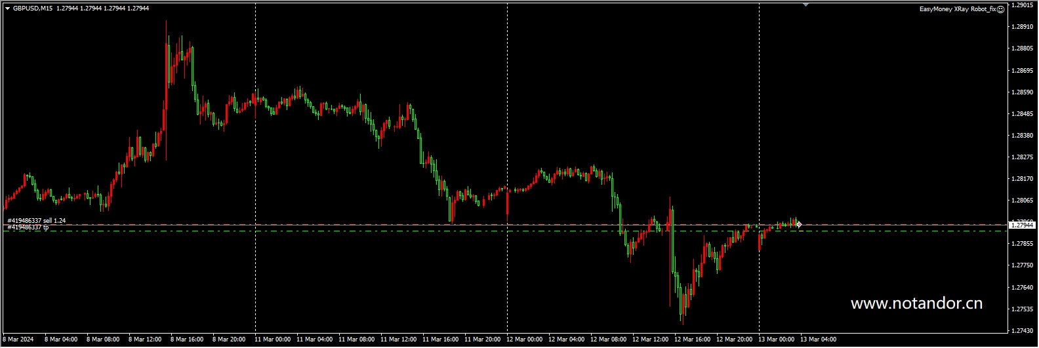Click the gray chart shift triangle marker
Image resolution: width=1039 pixels, height=348 pixels.
point(805,5)
